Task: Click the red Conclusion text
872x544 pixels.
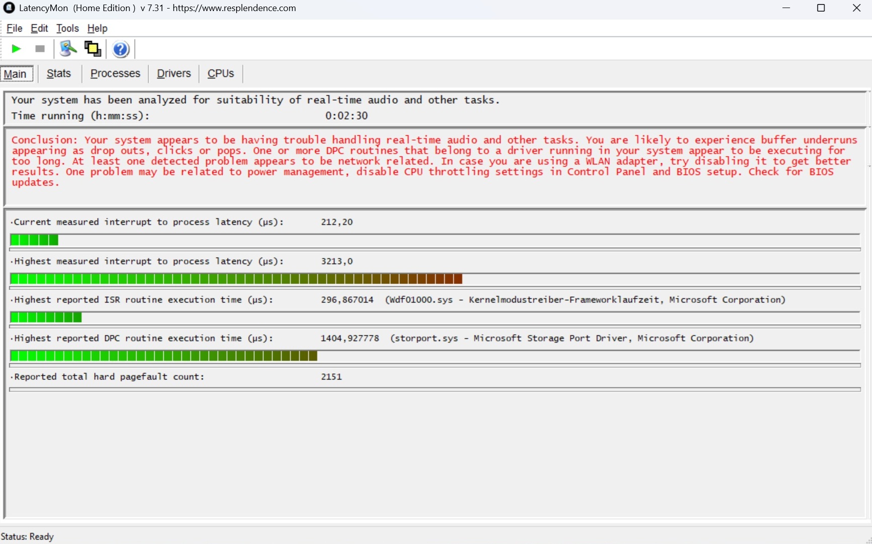Action: point(434,161)
